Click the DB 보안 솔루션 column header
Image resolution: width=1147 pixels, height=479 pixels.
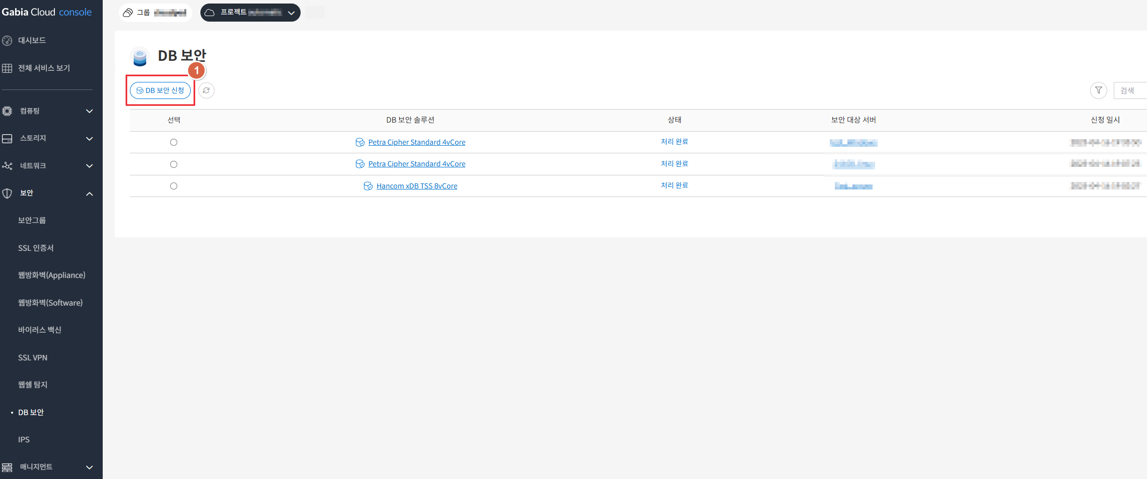[x=410, y=120]
